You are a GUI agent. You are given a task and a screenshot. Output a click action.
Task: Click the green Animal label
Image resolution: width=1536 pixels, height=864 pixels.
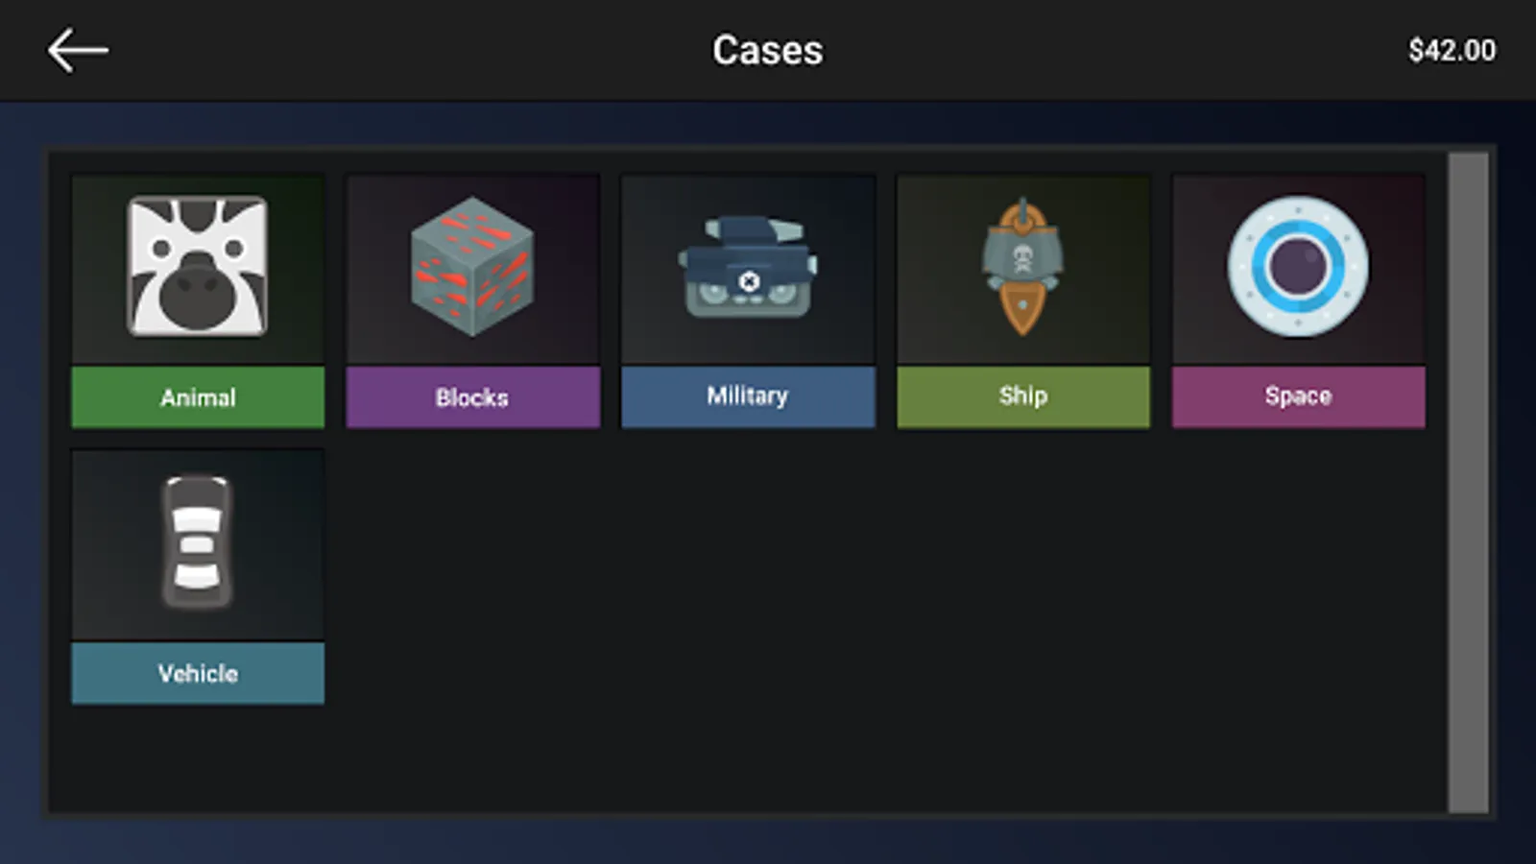198,397
